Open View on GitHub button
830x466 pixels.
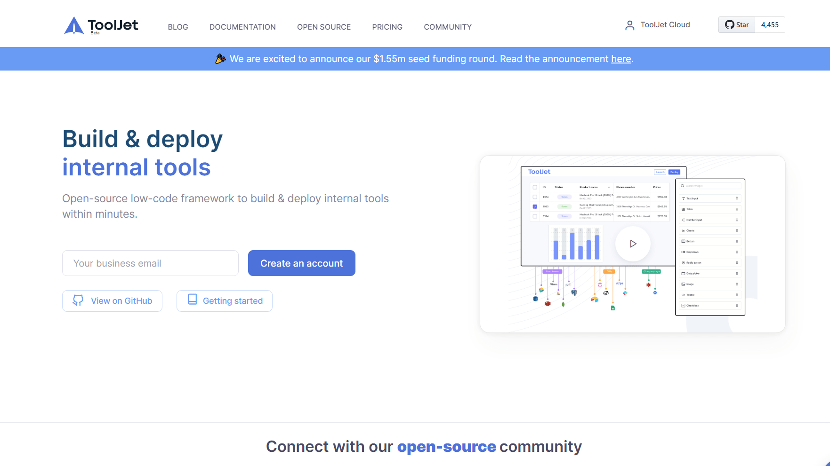112,301
